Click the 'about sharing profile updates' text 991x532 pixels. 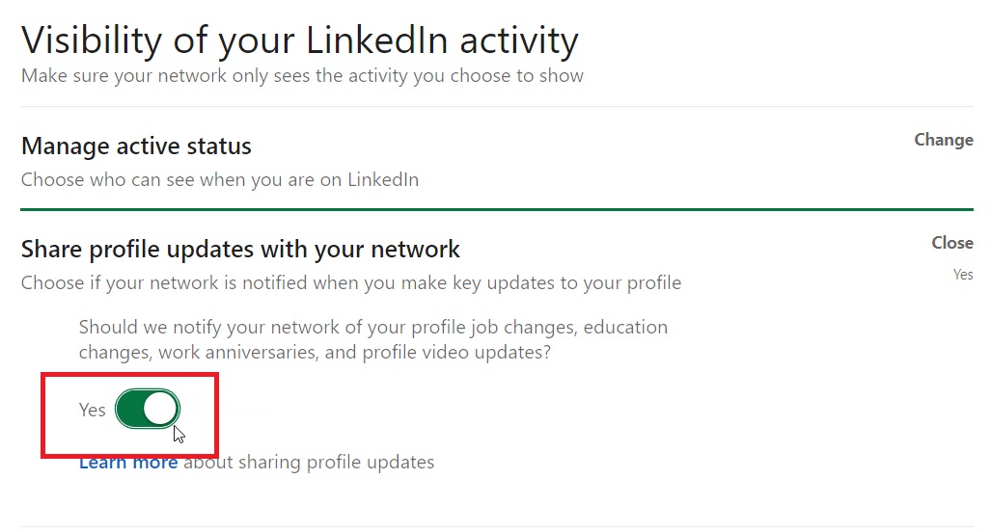308,463
